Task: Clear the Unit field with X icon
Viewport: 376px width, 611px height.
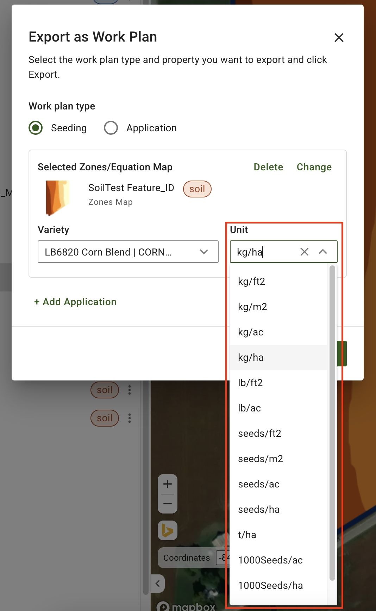Action: pyautogui.click(x=305, y=252)
